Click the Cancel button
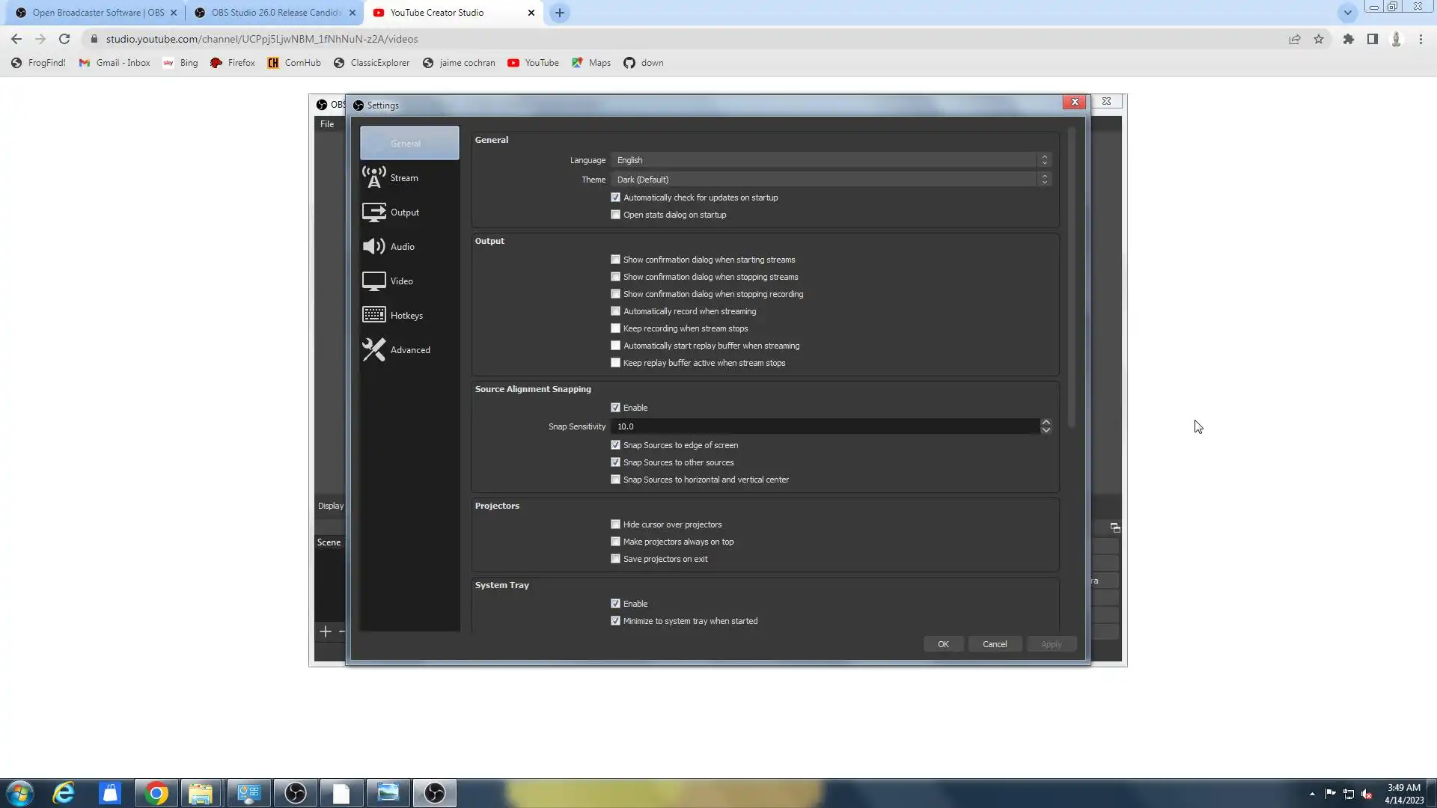1437x808 pixels. [995, 644]
